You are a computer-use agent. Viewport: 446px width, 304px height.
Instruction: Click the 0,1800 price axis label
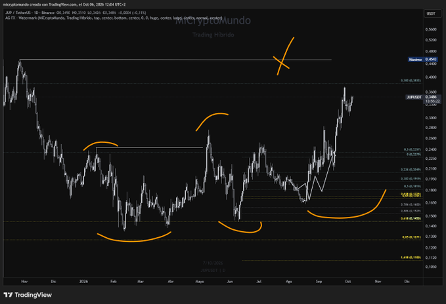pos(431,190)
